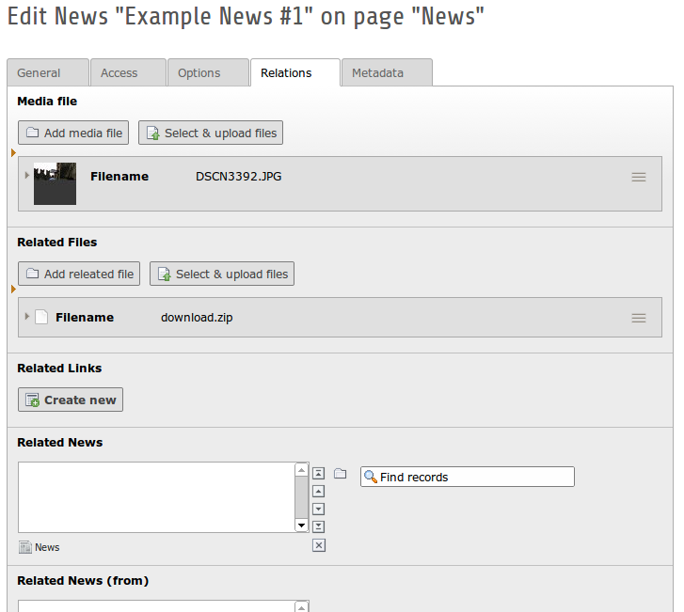The height and width of the screenshot is (612, 684).
Task: Click Select & upload files under Media file
Action: 211,133
